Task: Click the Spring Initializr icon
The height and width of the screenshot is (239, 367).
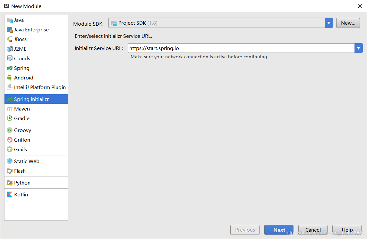Action: click(10, 99)
